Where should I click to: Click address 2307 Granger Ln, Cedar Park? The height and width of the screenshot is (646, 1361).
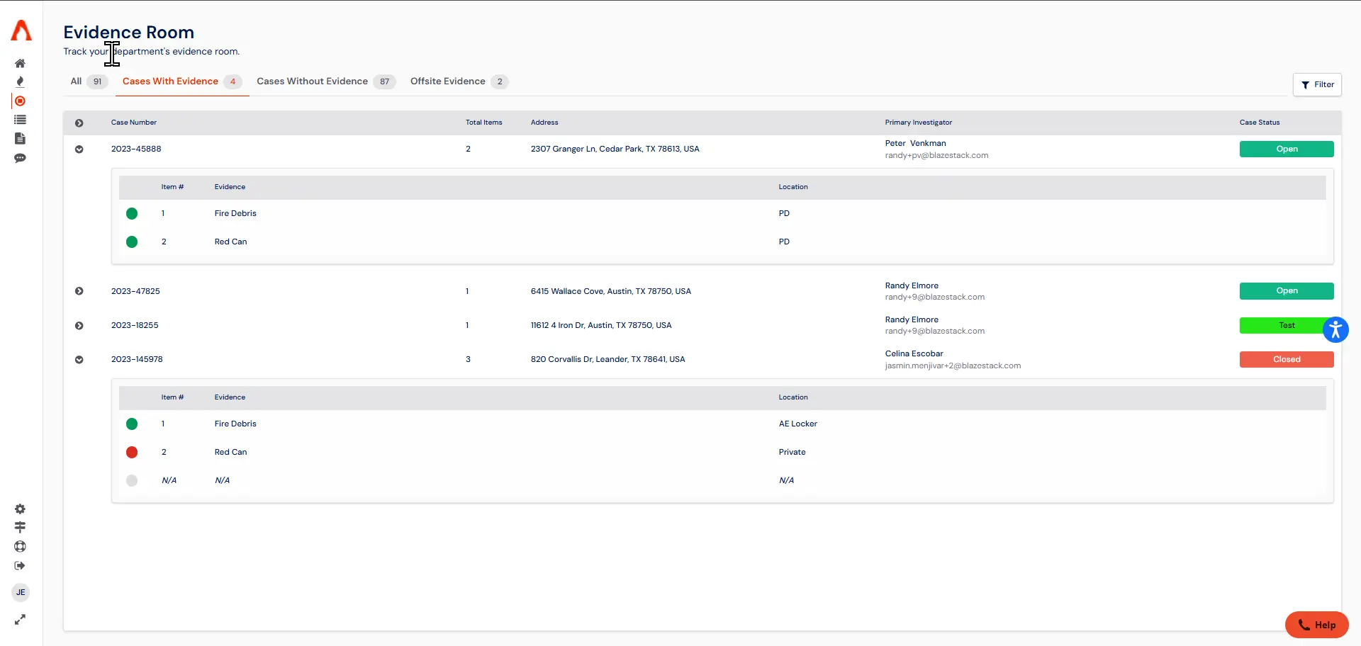click(615, 149)
